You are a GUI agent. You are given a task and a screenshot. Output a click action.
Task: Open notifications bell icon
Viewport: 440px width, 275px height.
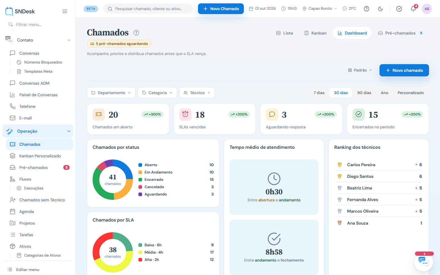pyautogui.click(x=413, y=9)
